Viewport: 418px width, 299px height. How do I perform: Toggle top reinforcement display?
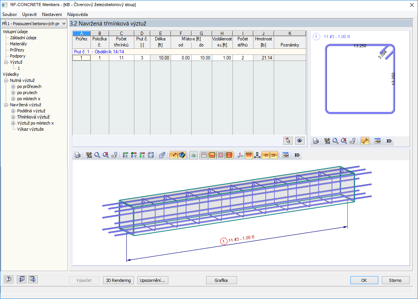[204, 155]
